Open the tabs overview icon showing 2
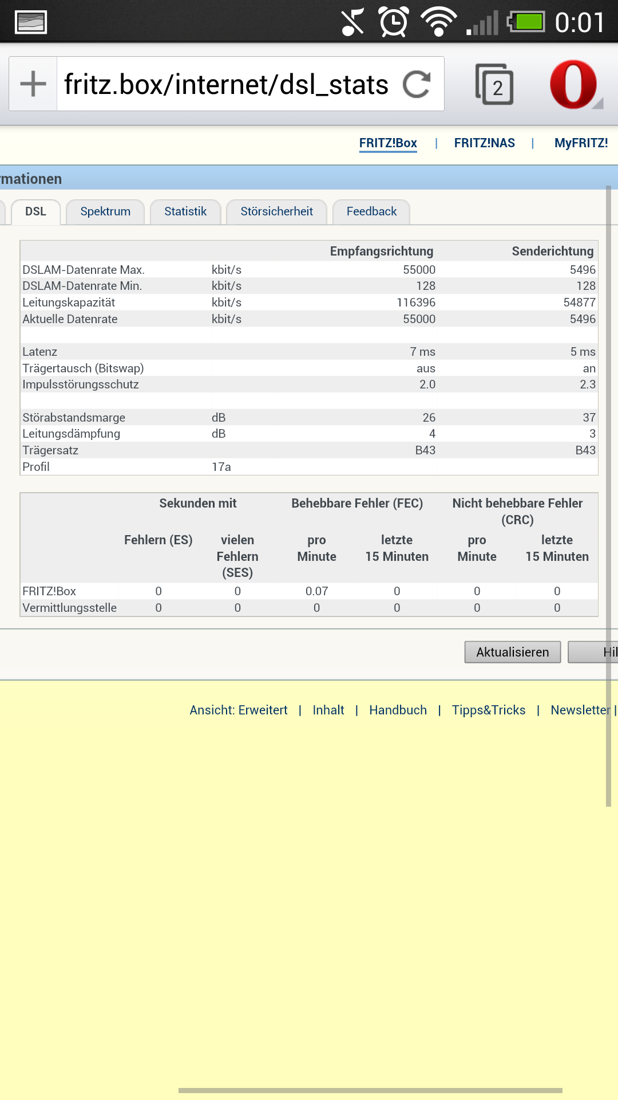Image resolution: width=618 pixels, height=1100 pixels. [494, 85]
